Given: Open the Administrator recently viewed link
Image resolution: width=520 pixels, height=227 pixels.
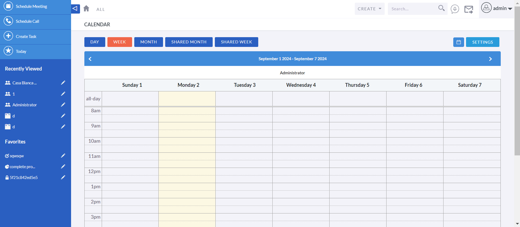Looking at the screenshot, I should click(24, 105).
